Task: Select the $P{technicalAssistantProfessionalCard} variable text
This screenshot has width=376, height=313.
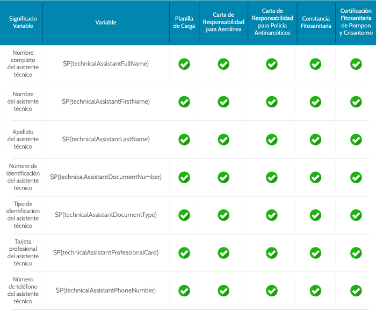Action: coord(106,252)
